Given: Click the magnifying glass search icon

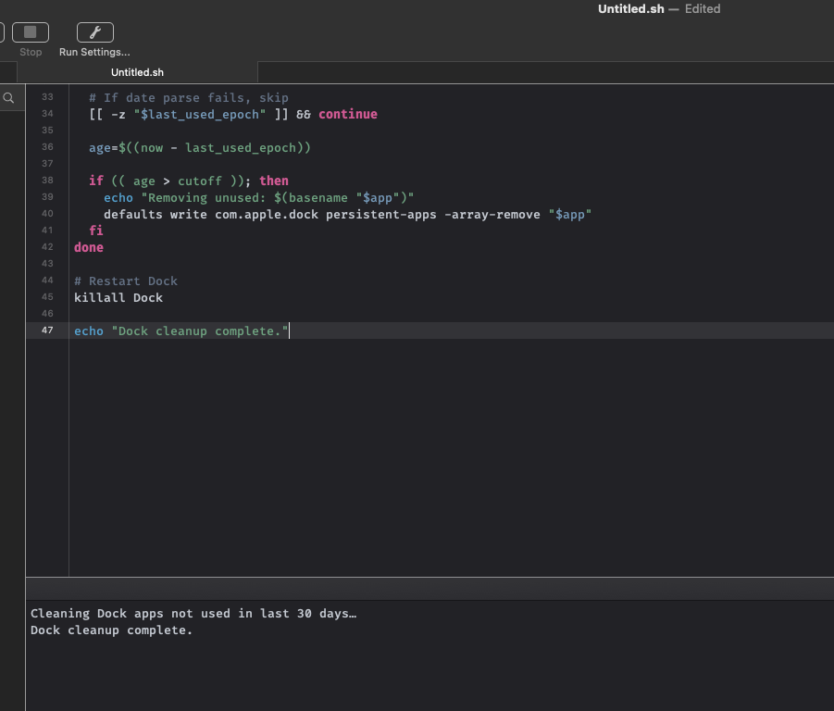Looking at the screenshot, I should 8,98.
